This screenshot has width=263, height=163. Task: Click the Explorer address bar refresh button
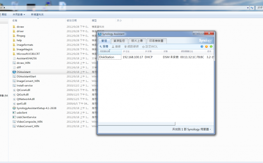[252, 8]
